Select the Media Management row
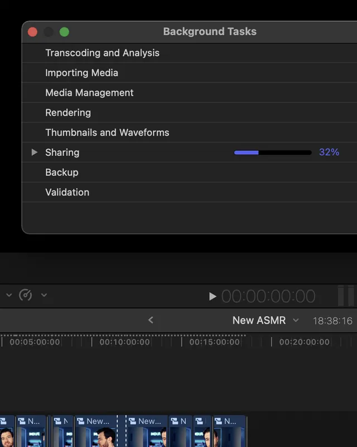357x447 pixels. (x=189, y=93)
